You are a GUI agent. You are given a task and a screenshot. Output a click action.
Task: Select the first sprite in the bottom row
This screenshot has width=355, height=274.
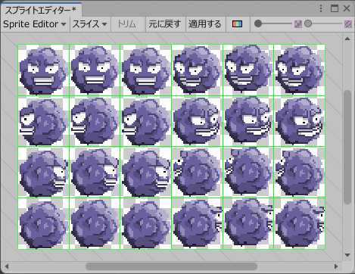click(x=43, y=224)
